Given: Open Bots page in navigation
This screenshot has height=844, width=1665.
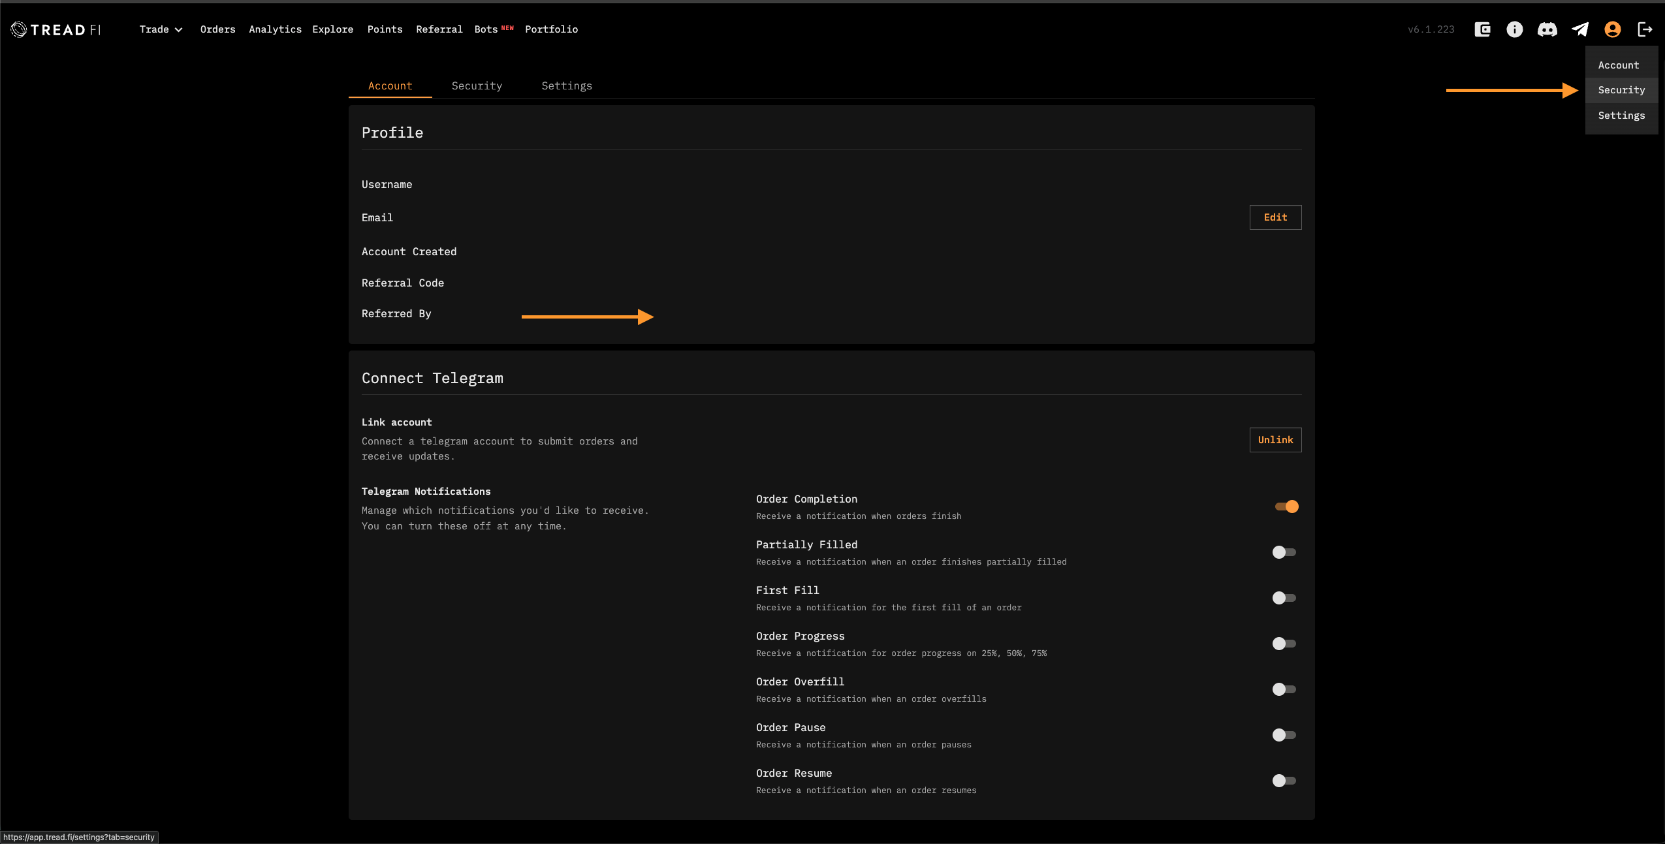Looking at the screenshot, I should click(x=486, y=29).
